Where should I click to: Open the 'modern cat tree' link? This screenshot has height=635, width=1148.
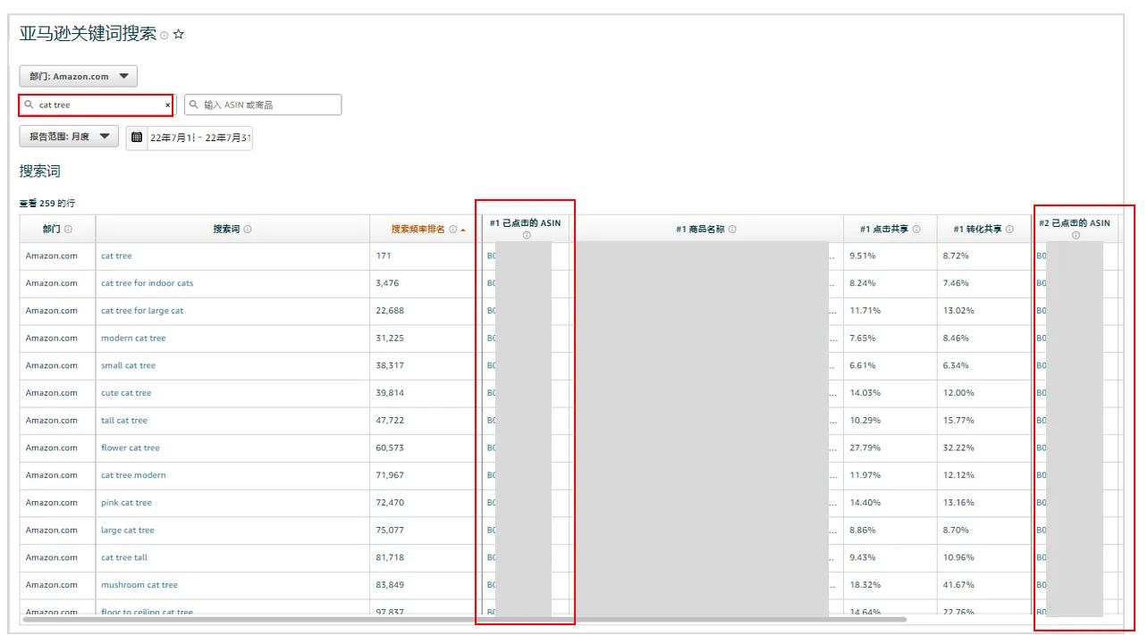click(133, 338)
